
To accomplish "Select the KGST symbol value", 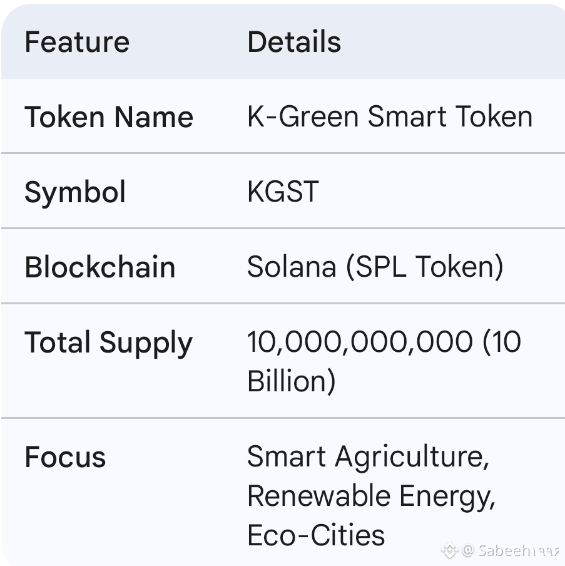I will [x=283, y=192].
